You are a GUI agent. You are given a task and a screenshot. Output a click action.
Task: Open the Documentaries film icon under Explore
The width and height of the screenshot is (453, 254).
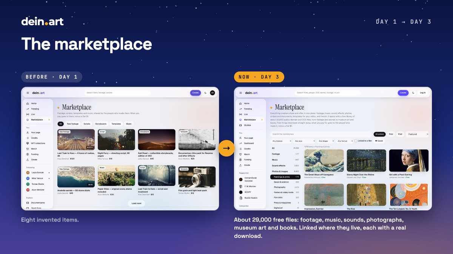tap(28, 202)
